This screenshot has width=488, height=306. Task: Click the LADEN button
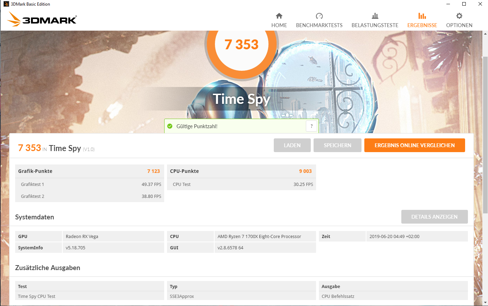tap(292, 145)
